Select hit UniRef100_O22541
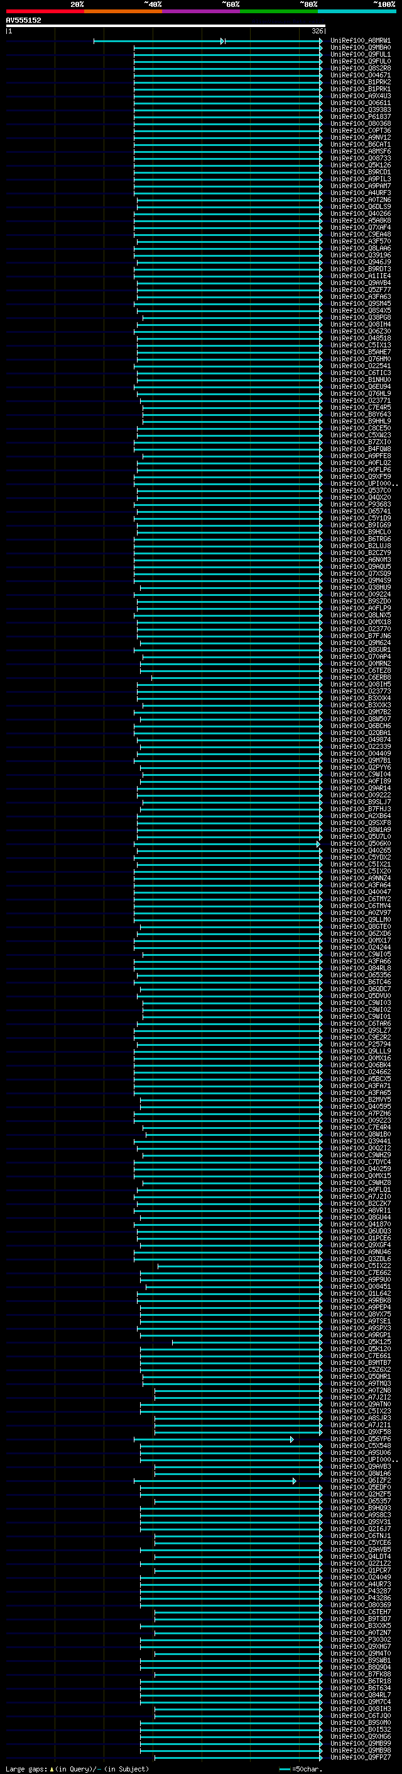 pyautogui.click(x=361, y=366)
